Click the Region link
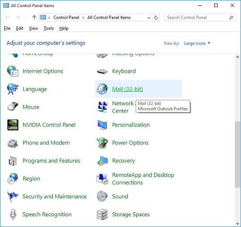Screen dimensions: 241x227 (x=31, y=179)
